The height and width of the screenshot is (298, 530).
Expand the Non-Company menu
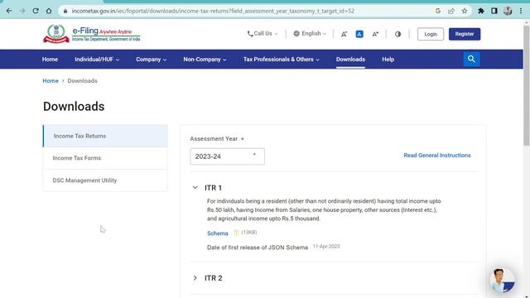(x=205, y=59)
